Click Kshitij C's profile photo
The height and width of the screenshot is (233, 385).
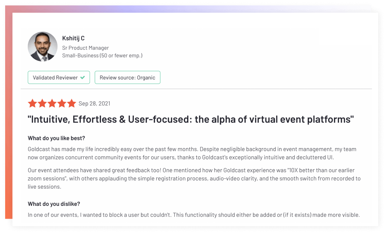coord(43,46)
